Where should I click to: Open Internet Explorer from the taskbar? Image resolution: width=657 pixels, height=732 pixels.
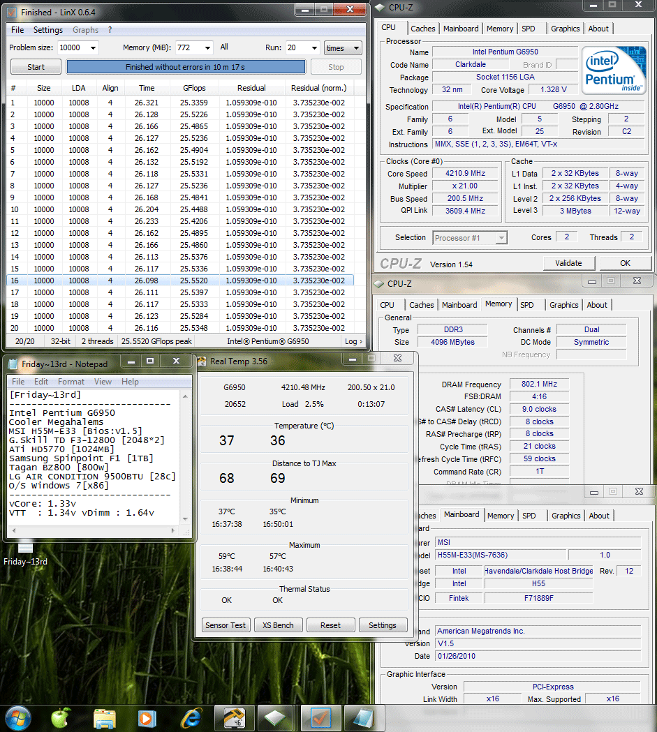[191, 717]
